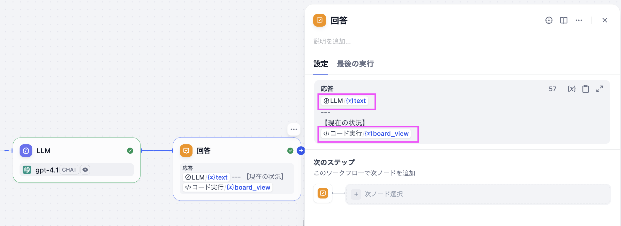Image resolution: width=621 pixels, height=226 pixels.
Task: Expand the 応答 editor to fullscreen
Action: tap(599, 89)
